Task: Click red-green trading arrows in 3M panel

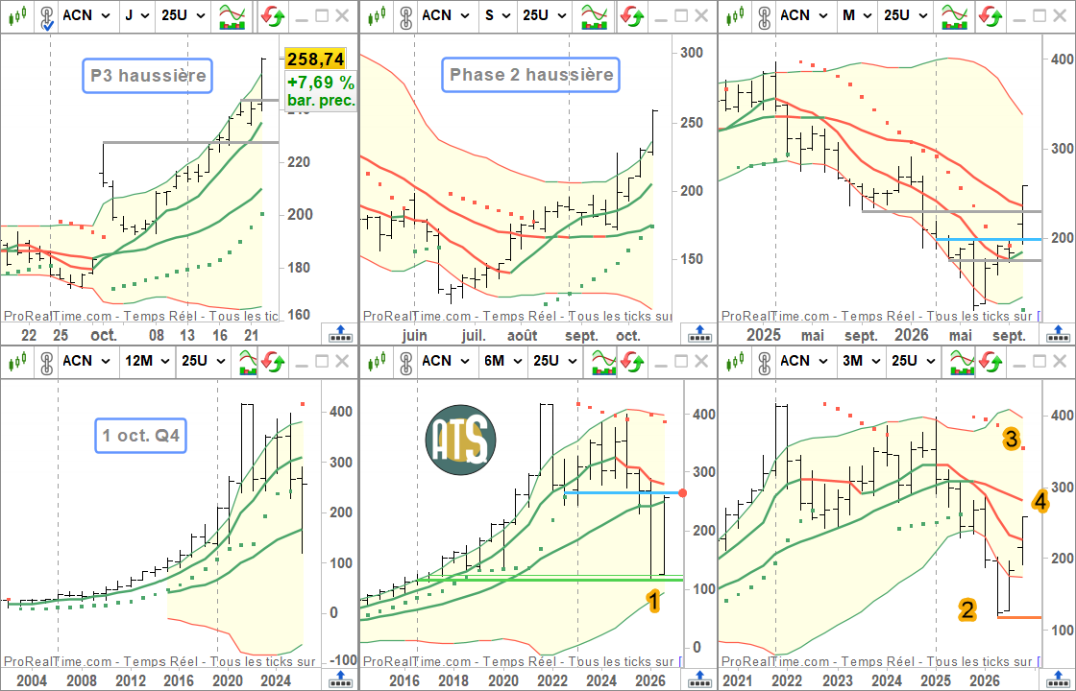Action: click(990, 361)
